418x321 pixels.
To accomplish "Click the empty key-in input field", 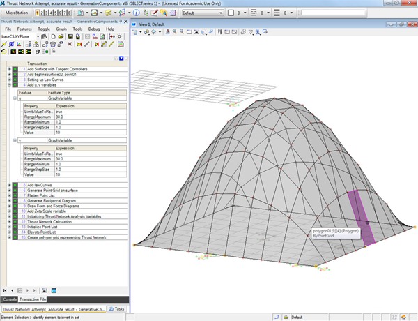I will 333,13.
